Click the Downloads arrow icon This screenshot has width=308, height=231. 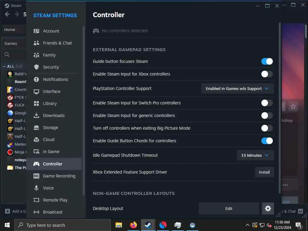pos(36,115)
